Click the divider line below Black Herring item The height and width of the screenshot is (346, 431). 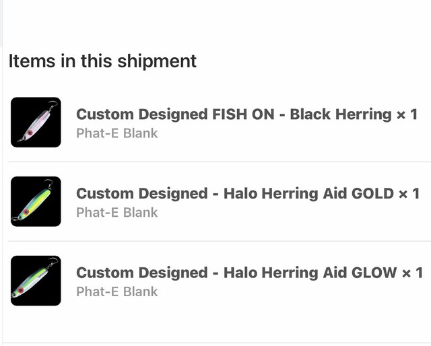coord(220,162)
